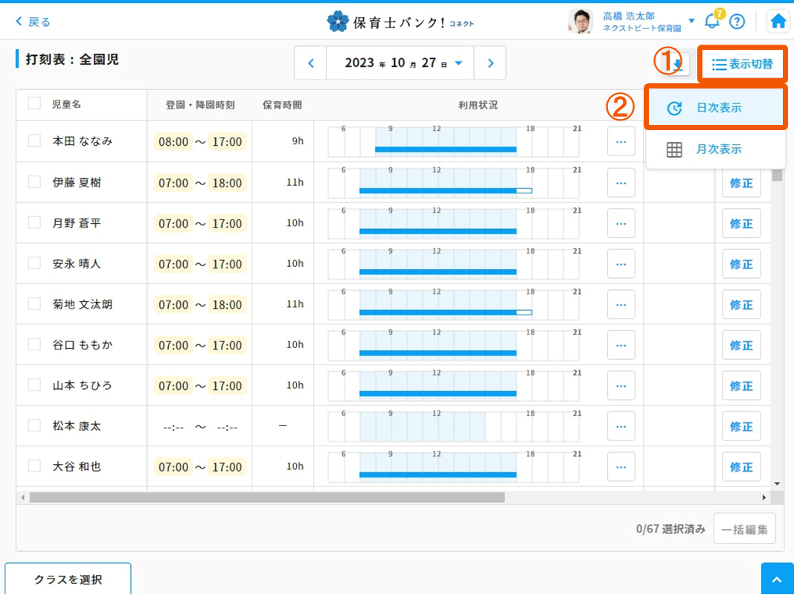Tick the checkbox for 伊藤 夏樹

click(34, 181)
